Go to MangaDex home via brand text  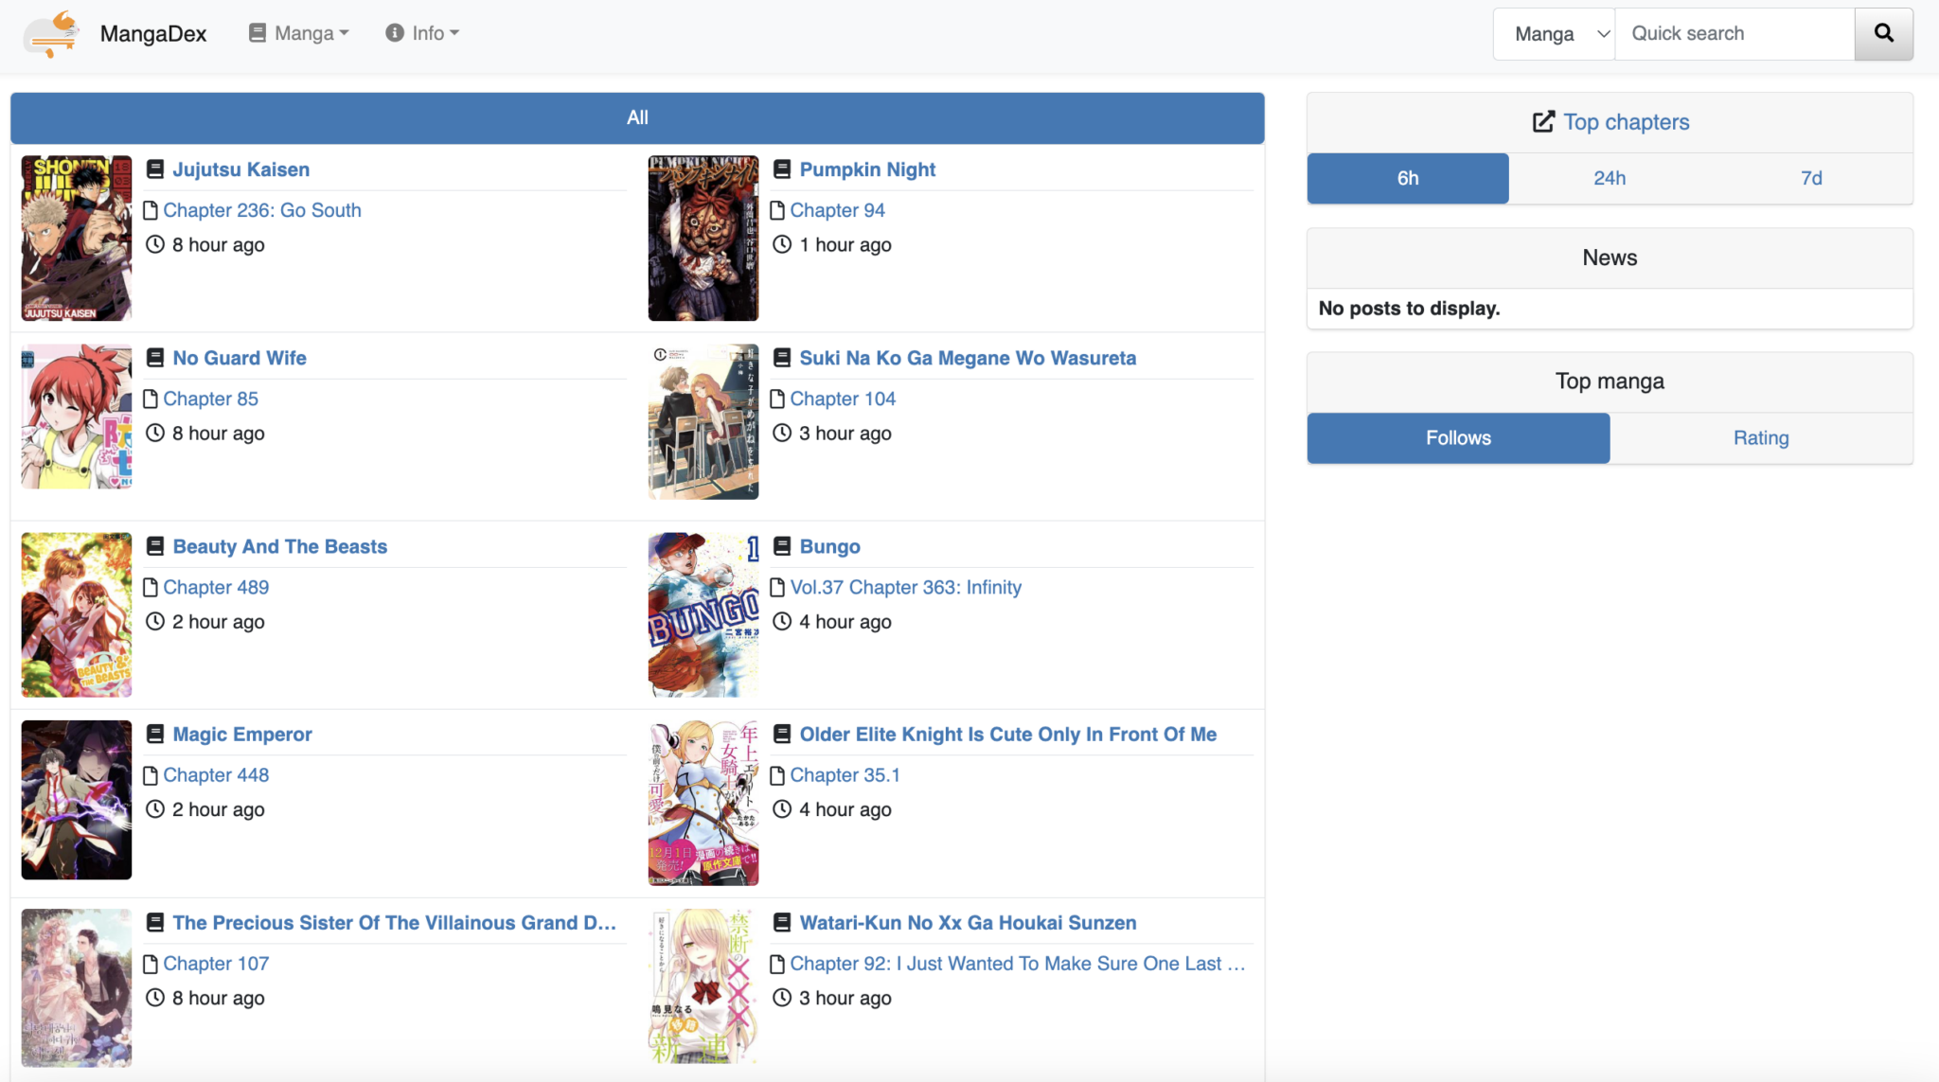(153, 34)
